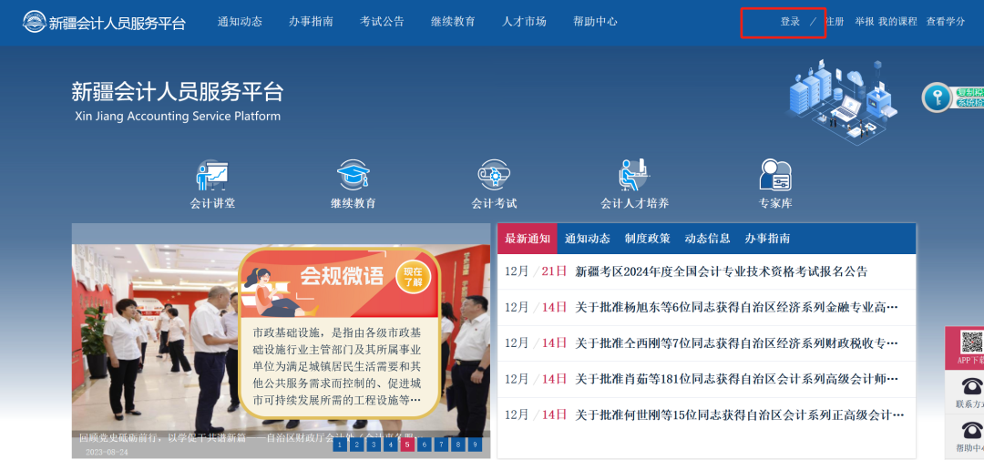The height and width of the screenshot is (460, 984).
Task: Select the active carousel slide 5
Action: coord(407,445)
